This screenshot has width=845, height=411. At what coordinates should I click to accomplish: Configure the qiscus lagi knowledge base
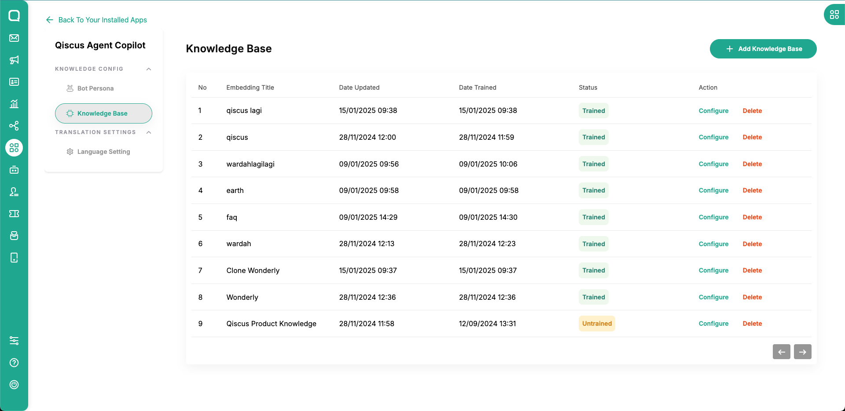tap(713, 111)
